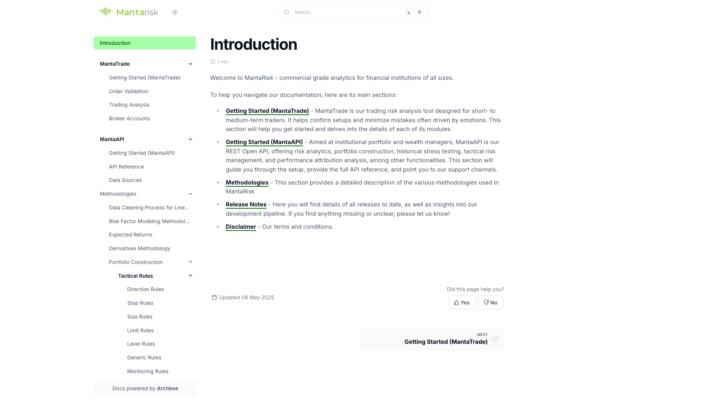Click the thumbs-down icon on the No button

point(485,302)
